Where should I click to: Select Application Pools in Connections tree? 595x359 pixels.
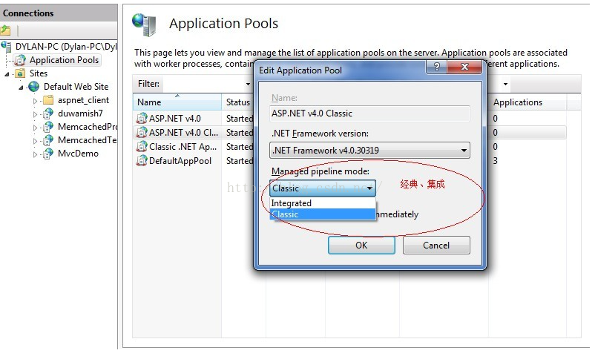pos(64,60)
